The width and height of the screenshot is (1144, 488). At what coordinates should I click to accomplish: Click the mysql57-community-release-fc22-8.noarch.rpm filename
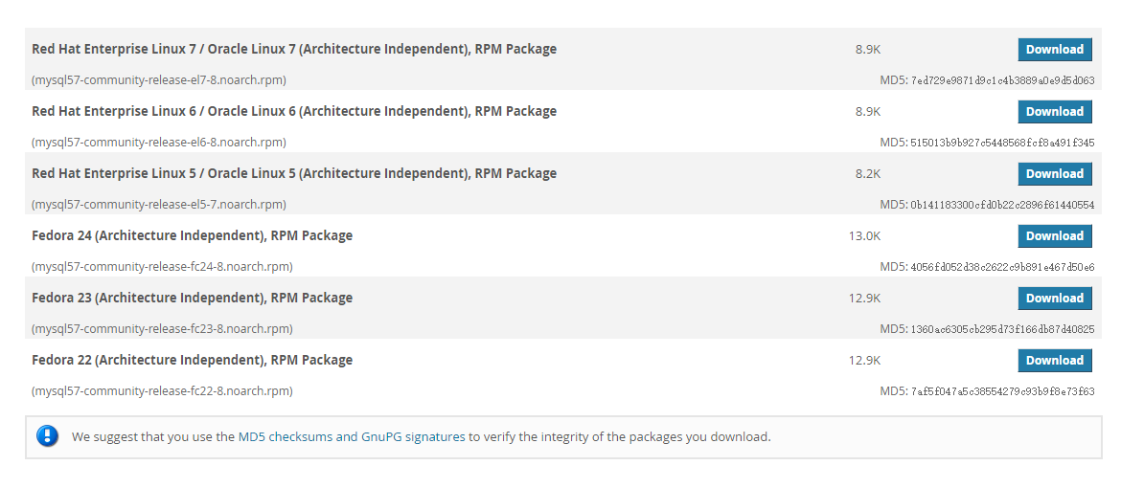pos(162,391)
